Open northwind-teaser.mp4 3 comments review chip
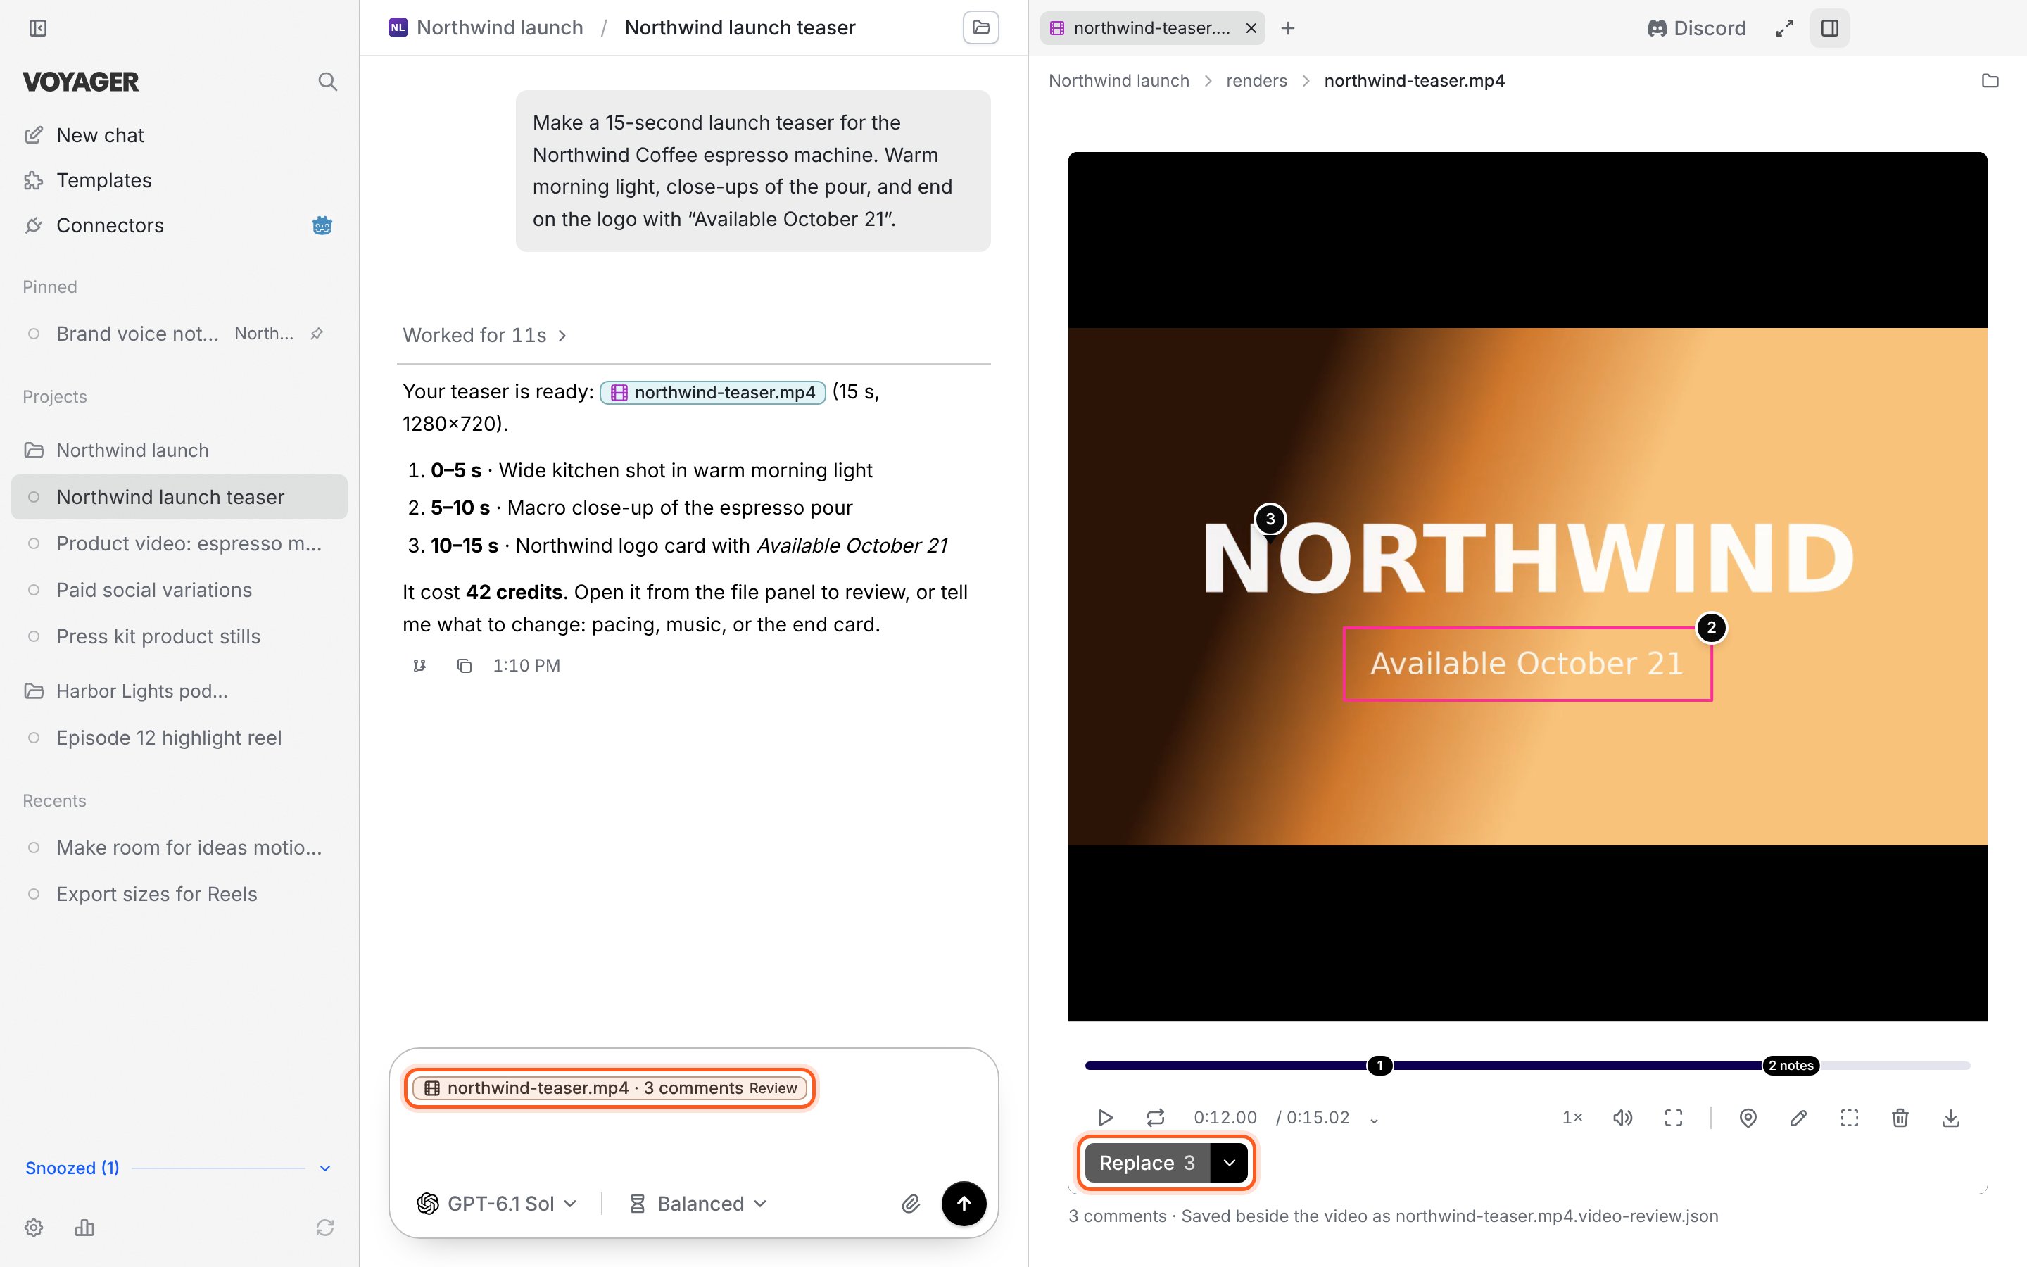This screenshot has height=1267, width=2027. [x=610, y=1088]
